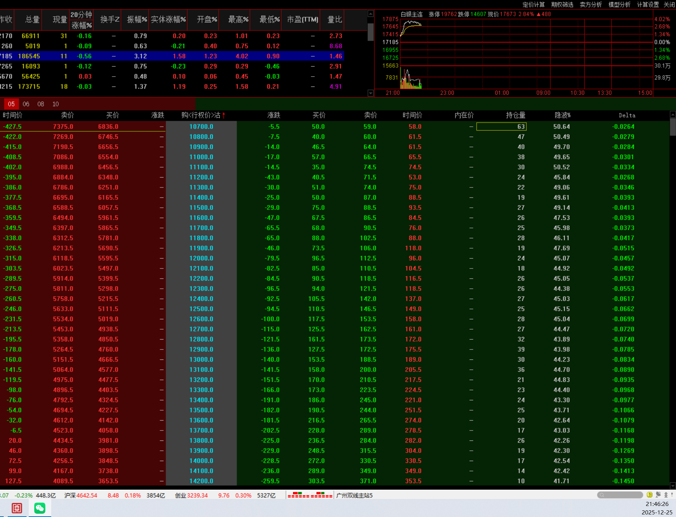The width and height of the screenshot is (676, 517).
Task: Click the magnifier icon in the search box
Action: tap(602, 495)
